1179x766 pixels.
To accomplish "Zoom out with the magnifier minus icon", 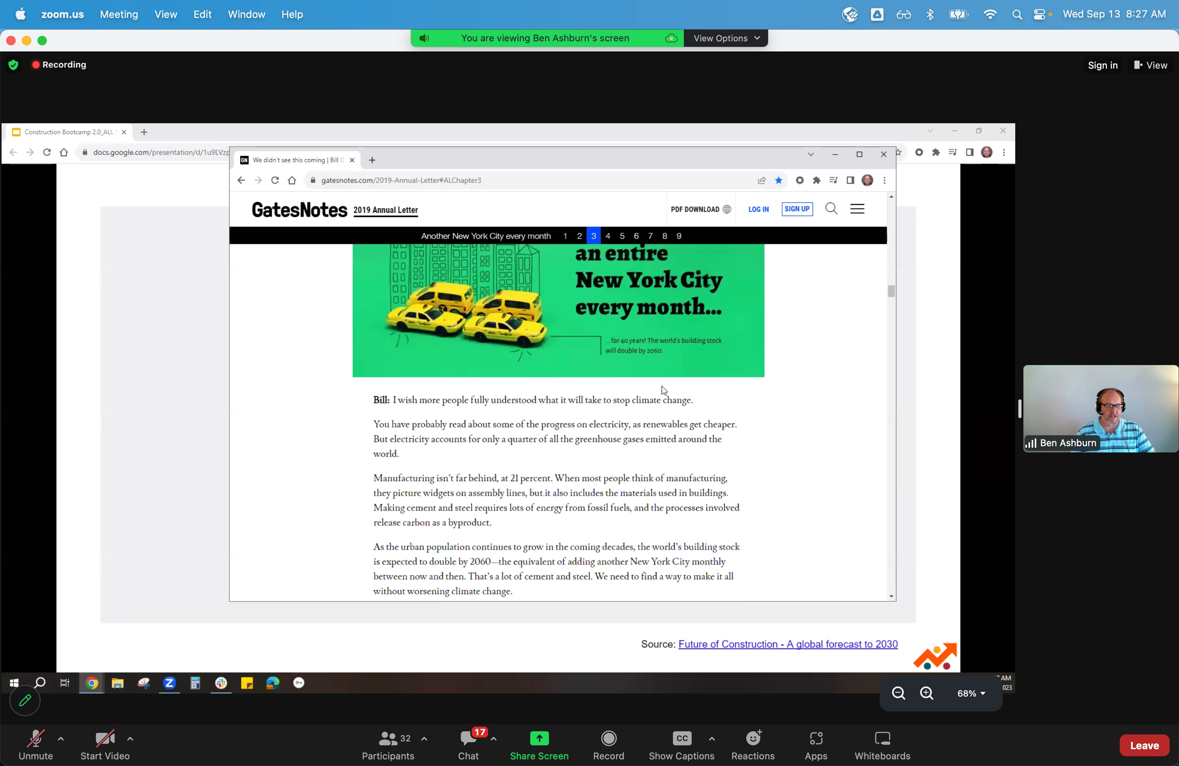I will pos(898,693).
